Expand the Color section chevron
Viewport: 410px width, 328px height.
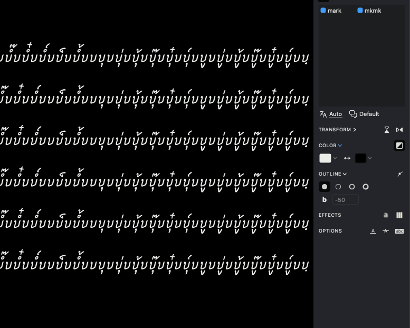340,146
